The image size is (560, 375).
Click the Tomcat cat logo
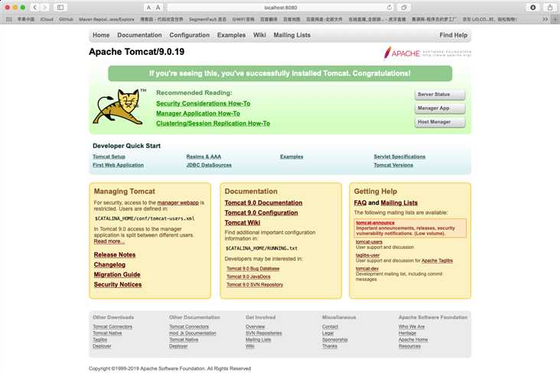coord(119,107)
